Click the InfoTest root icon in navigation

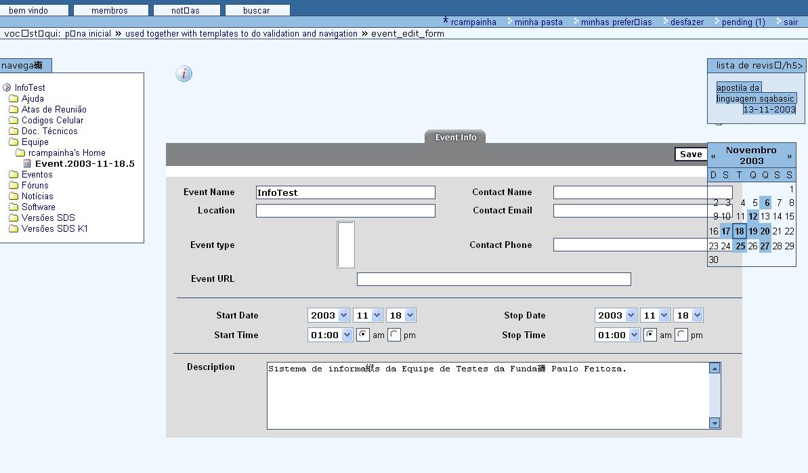tap(7, 88)
